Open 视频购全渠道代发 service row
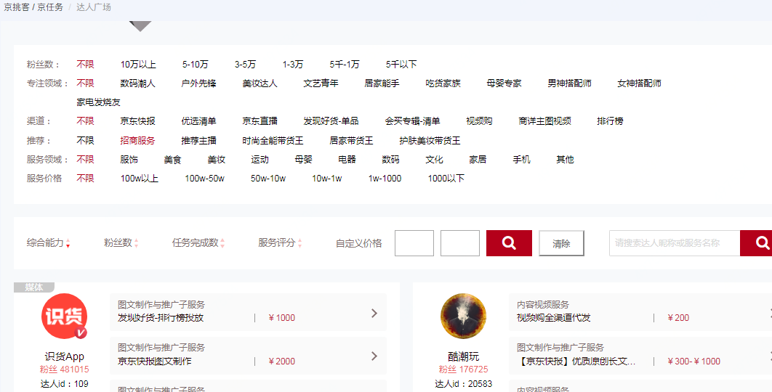Image resolution: width=772 pixels, height=392 pixels. [x=640, y=312]
